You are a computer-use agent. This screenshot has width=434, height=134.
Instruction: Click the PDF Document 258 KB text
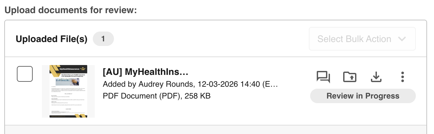[x=157, y=96]
